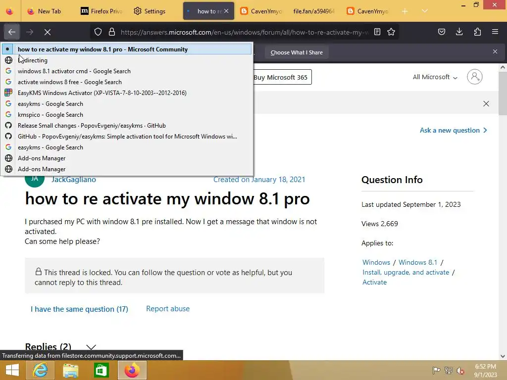Screen dimensions: 507x380
Task: Switch to the file.fan tab
Action: click(313, 11)
